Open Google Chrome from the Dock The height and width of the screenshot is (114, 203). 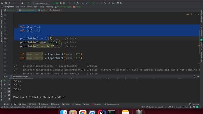point(82,112)
